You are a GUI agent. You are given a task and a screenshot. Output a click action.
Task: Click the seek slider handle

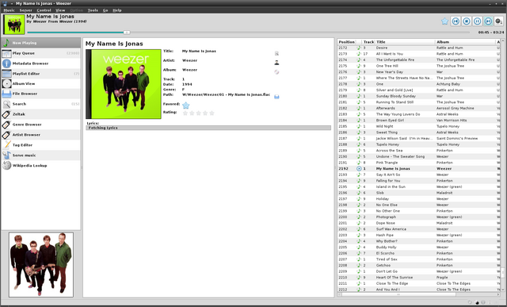coord(127,33)
